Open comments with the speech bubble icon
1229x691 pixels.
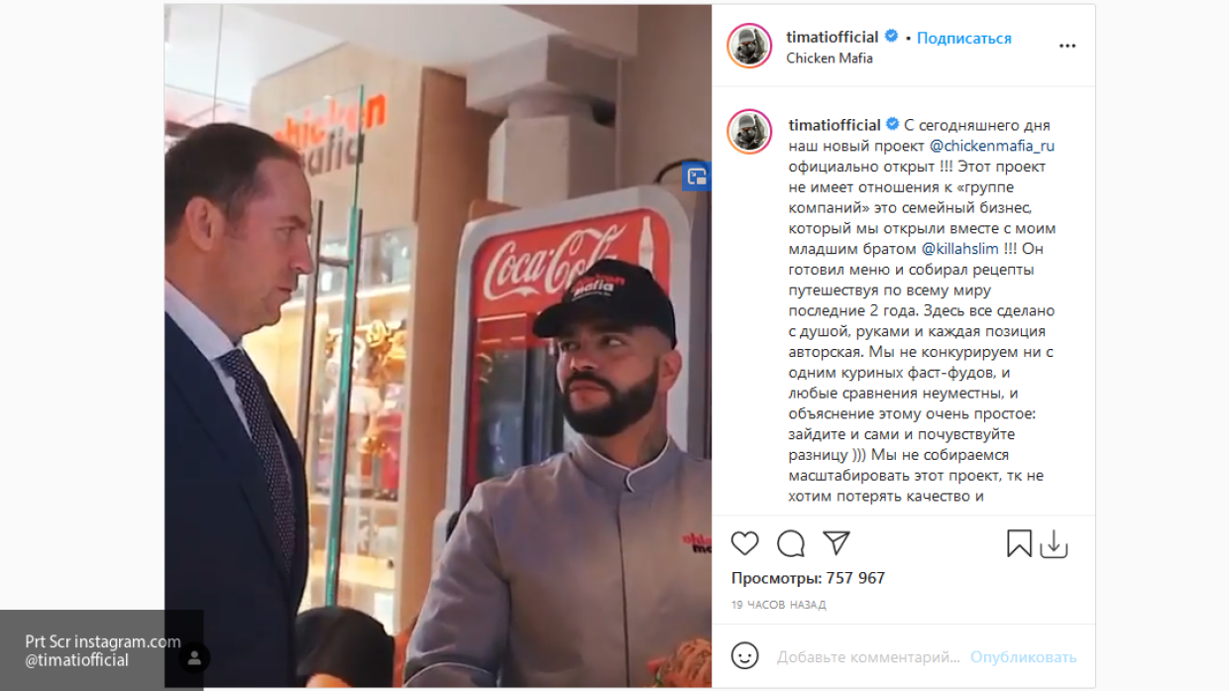pyautogui.click(x=791, y=543)
